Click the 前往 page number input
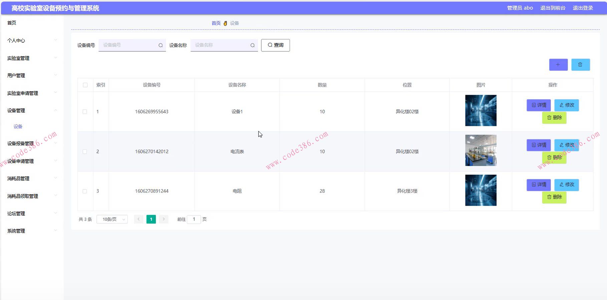 (x=194, y=219)
